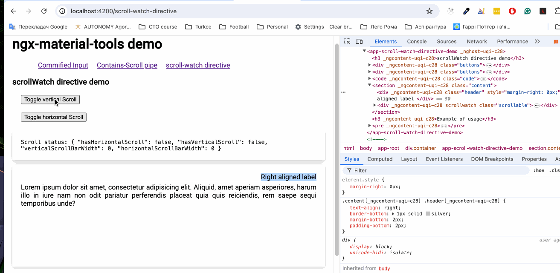Switch to the Console tab

(417, 41)
